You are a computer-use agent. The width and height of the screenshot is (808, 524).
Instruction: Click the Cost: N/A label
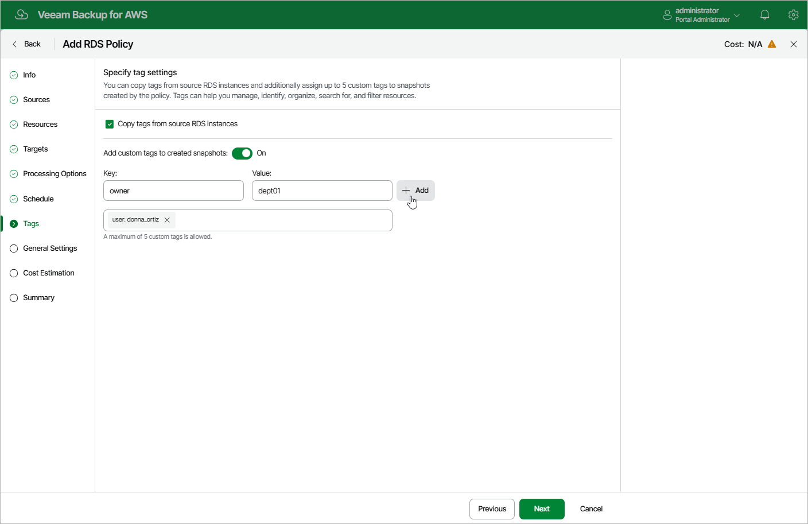pos(743,44)
